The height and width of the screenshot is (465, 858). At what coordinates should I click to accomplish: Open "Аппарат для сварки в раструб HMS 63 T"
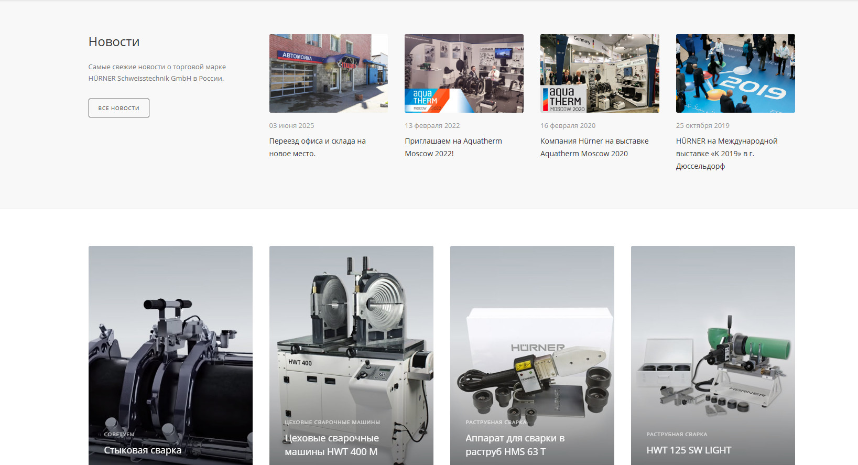tap(515, 445)
